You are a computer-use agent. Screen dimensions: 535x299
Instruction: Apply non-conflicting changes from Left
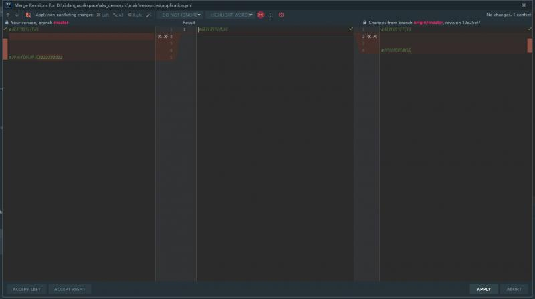(x=103, y=15)
